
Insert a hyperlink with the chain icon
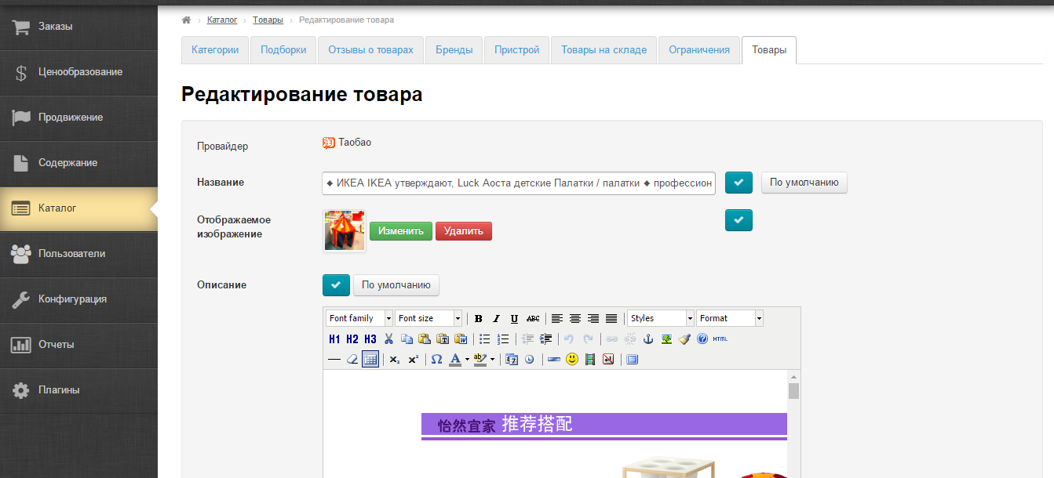pos(611,339)
